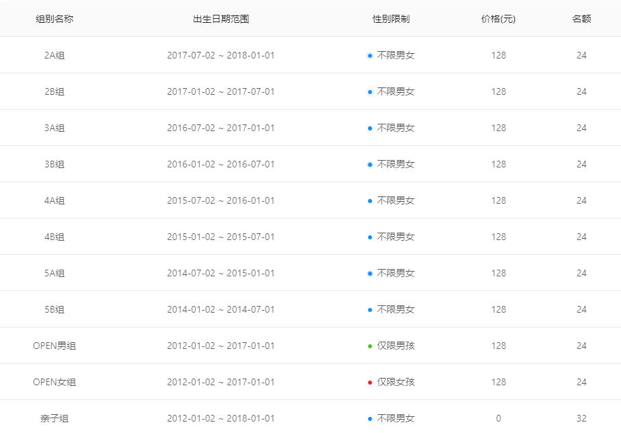The image size is (621, 433).
Task: Click the blue dot in 2B组 row
Action: tap(370, 92)
